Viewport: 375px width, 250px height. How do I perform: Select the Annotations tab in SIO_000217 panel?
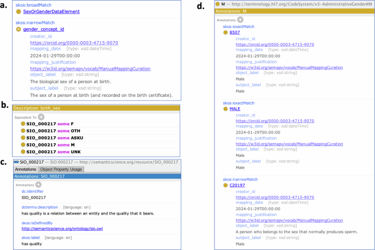click(x=25, y=170)
